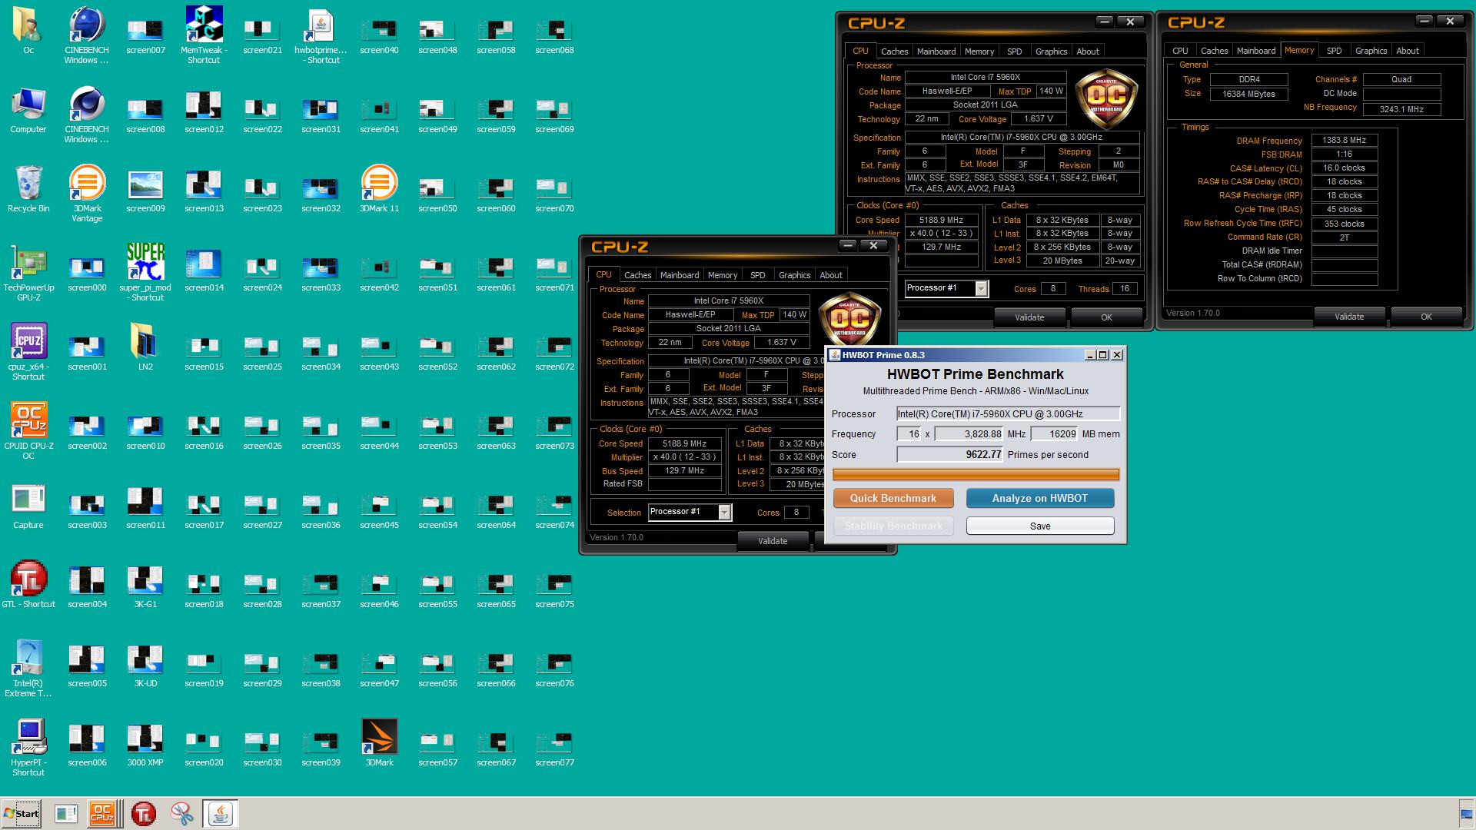This screenshot has height=830, width=1476.
Task: Click the Java taskbar icon
Action: [221, 813]
